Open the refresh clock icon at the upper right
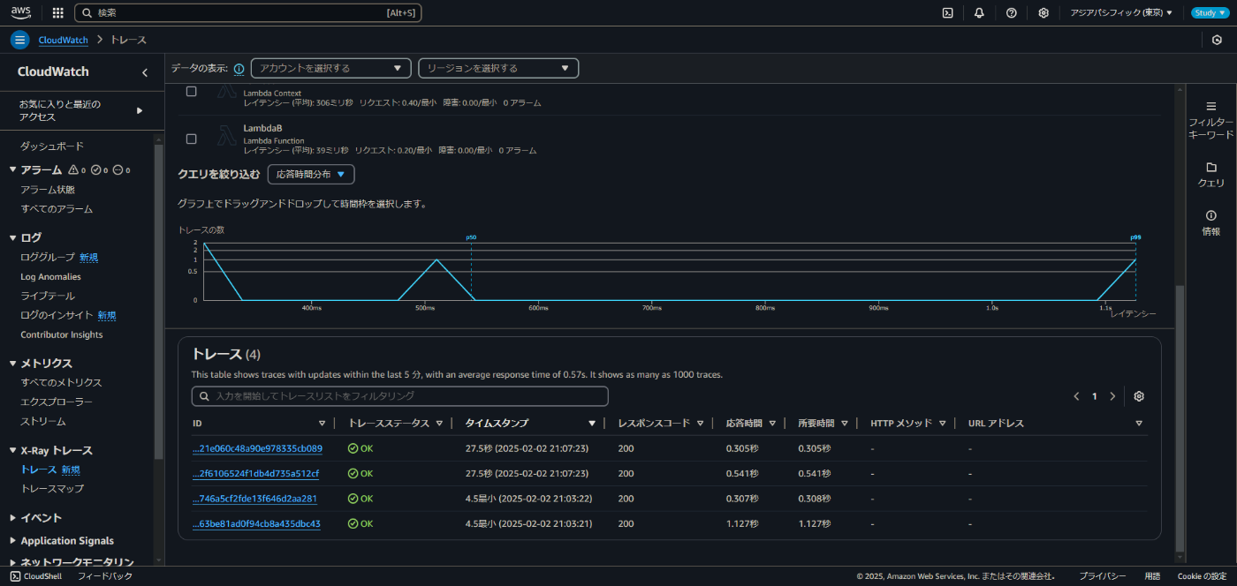This screenshot has width=1237, height=586. tap(1217, 40)
